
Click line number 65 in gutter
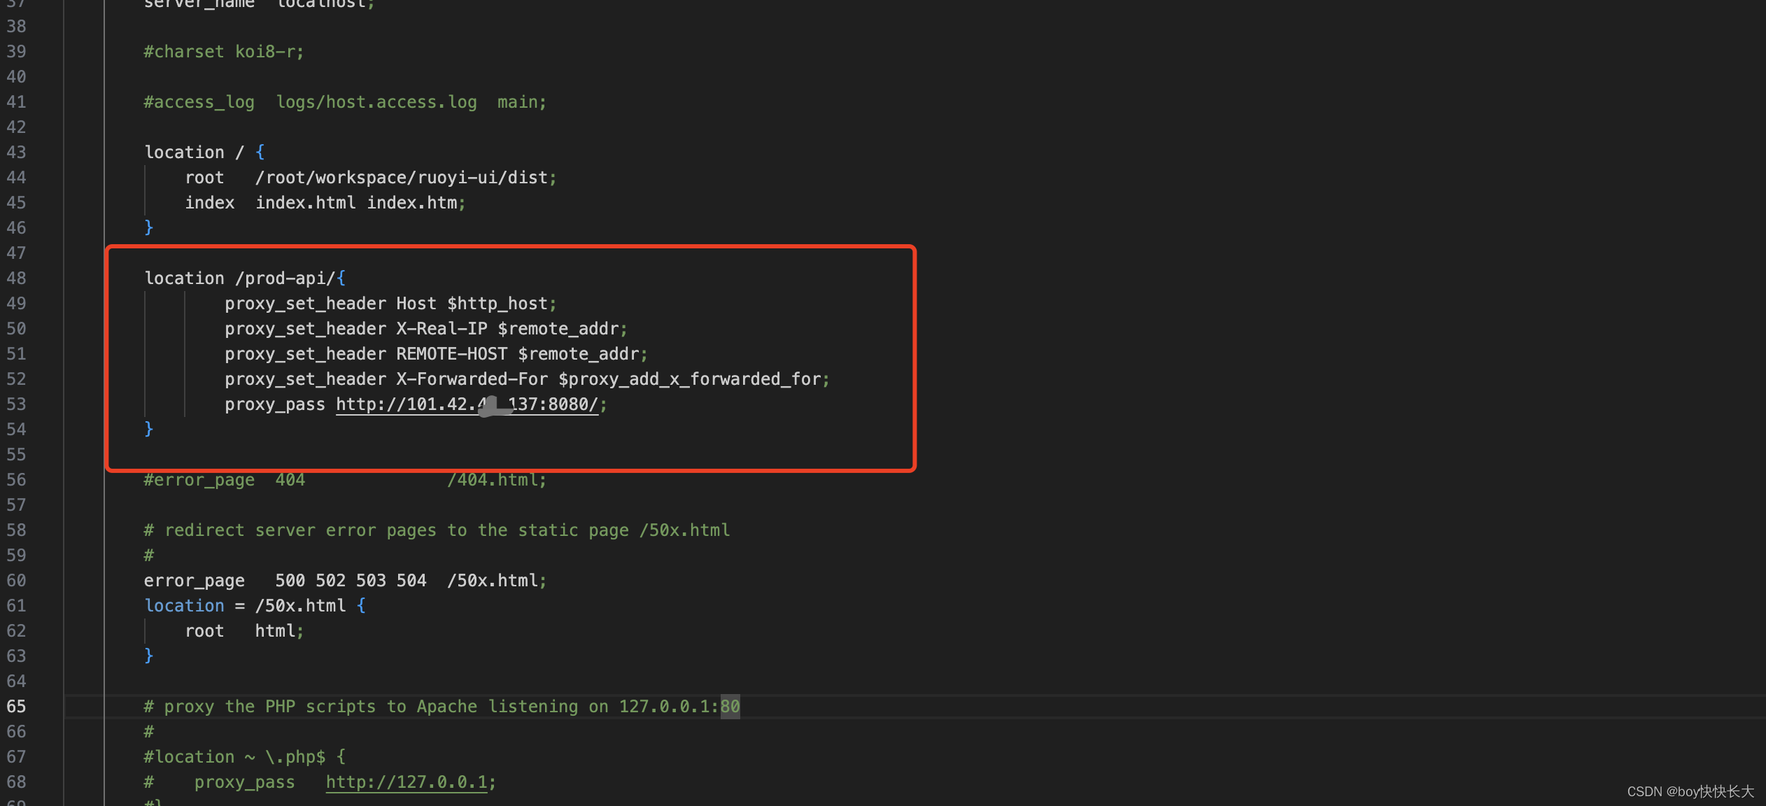(16, 707)
